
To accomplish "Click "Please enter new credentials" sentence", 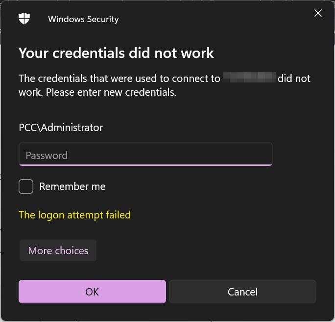I will click(111, 92).
